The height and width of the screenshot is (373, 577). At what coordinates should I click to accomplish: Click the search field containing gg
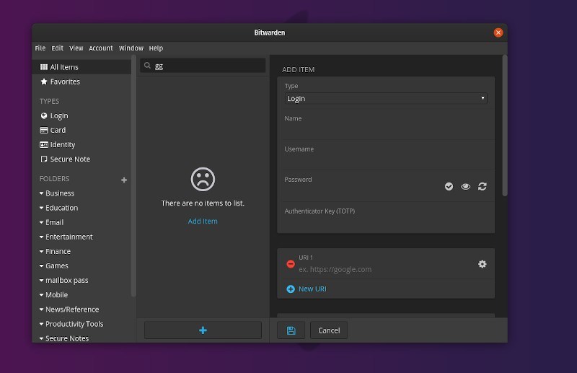tap(206, 66)
